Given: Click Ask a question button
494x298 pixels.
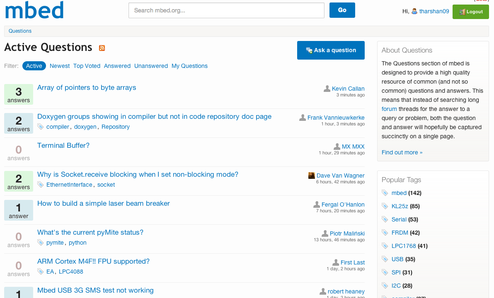Looking at the screenshot, I should click(331, 50).
